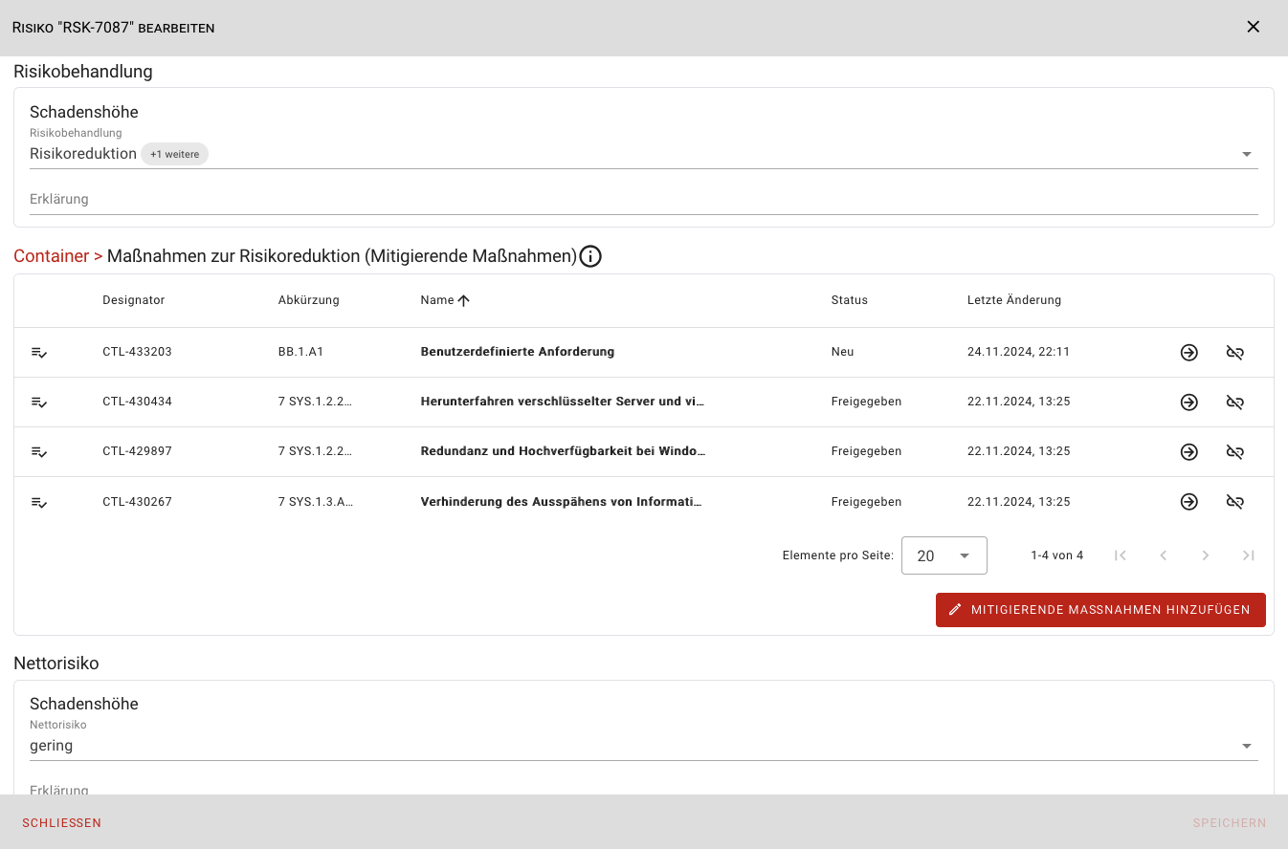The height and width of the screenshot is (849, 1288).
Task: Sort the table by the Status column header
Action: (849, 300)
